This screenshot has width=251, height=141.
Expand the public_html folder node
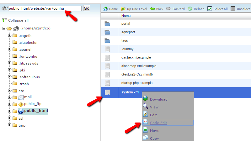click(10, 111)
